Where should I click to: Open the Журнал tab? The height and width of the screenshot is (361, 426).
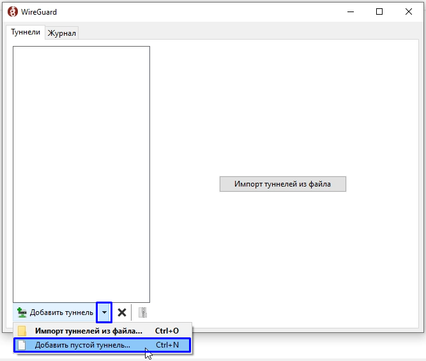[x=62, y=33]
